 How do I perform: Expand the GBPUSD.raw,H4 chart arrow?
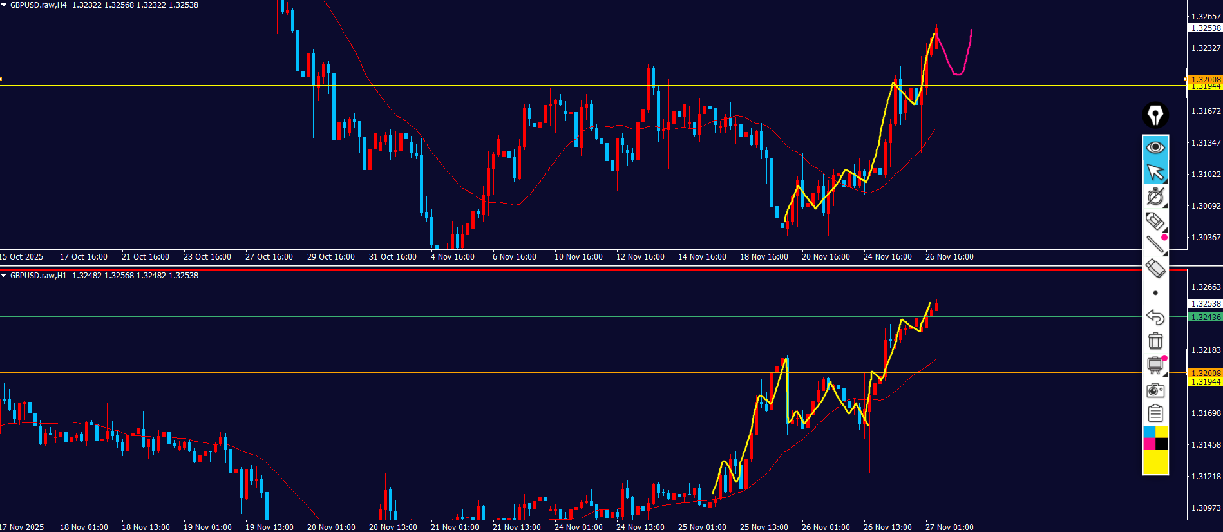4,5
